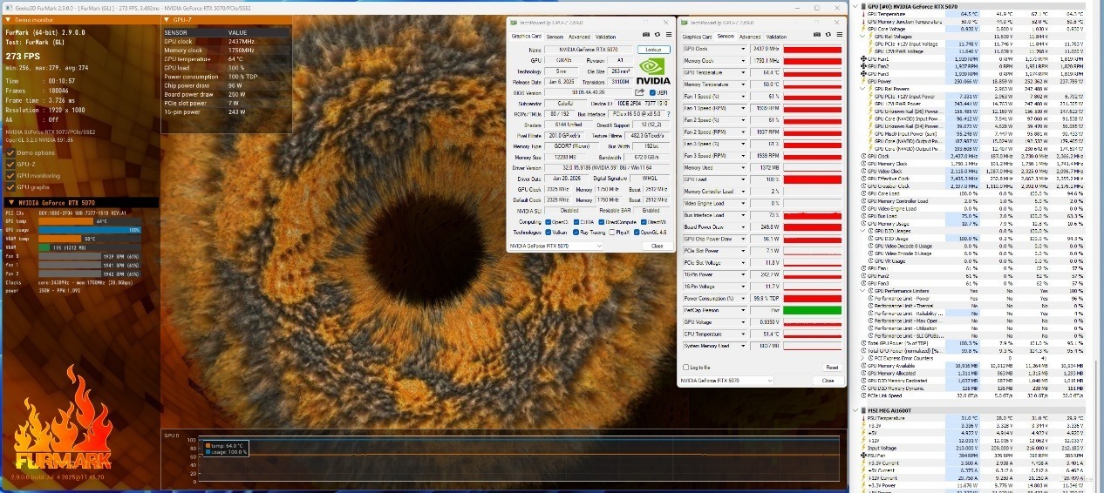
Task: Click icon of GPU Core Load row in HWiNFO
Action: [863, 193]
